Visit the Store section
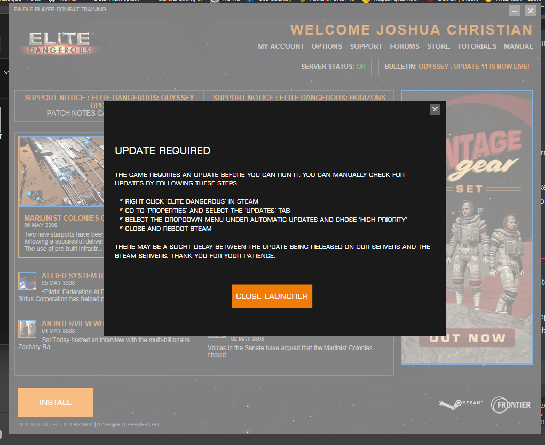545x445 pixels. coord(438,46)
